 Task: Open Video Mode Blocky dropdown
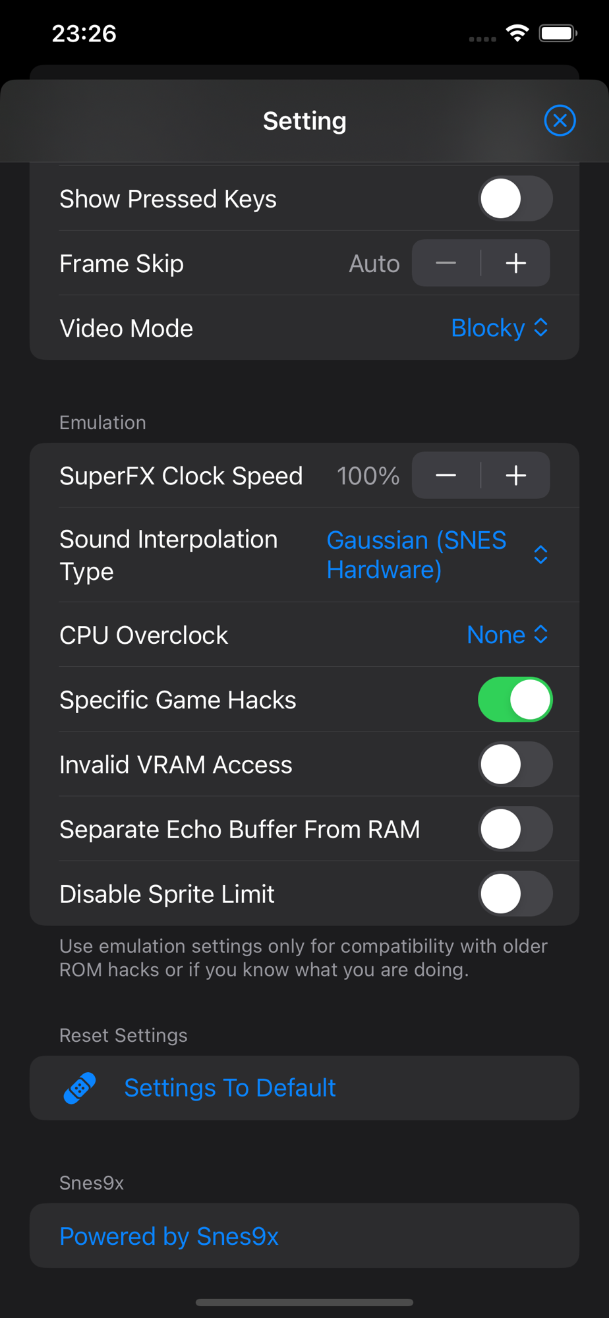500,328
